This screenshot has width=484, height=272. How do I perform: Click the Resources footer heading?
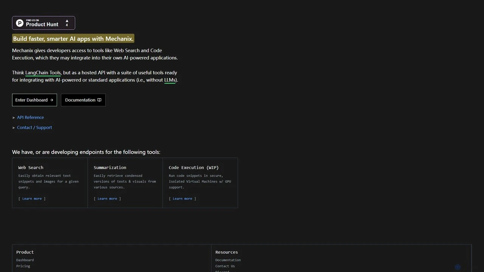[x=226, y=252]
